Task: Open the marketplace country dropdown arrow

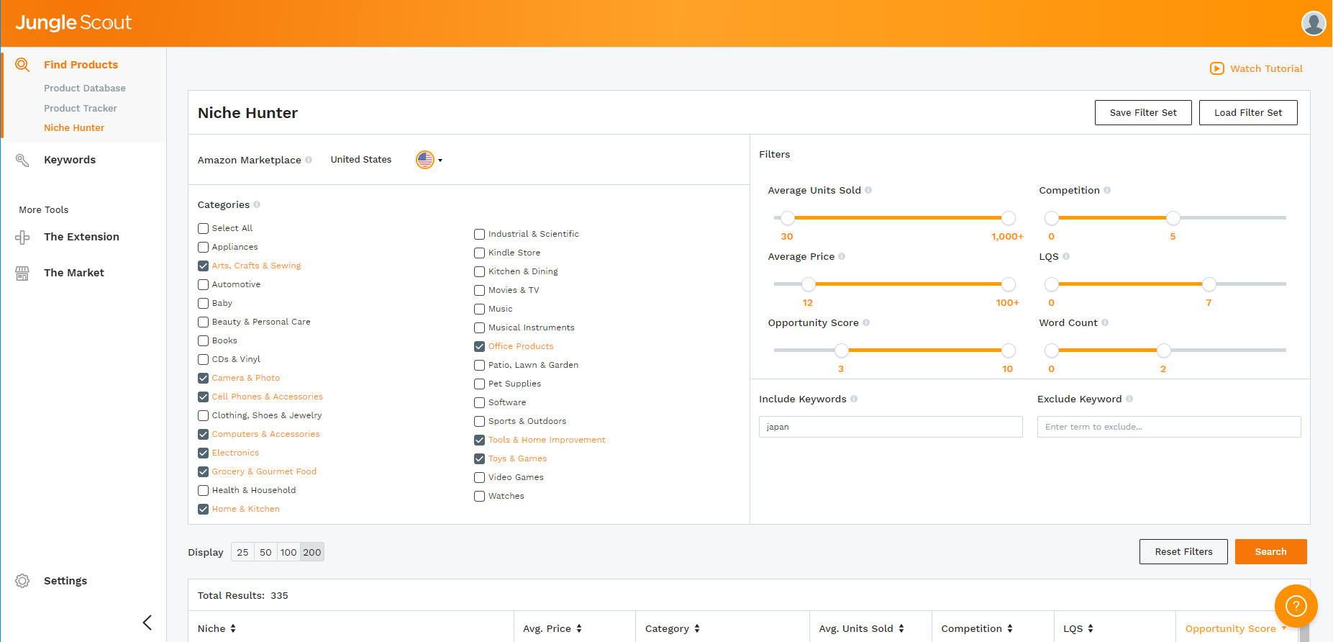Action: click(x=440, y=160)
